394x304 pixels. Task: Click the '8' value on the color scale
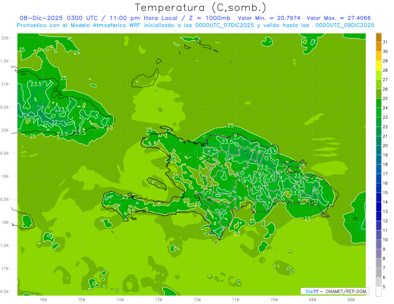(x=384, y=259)
